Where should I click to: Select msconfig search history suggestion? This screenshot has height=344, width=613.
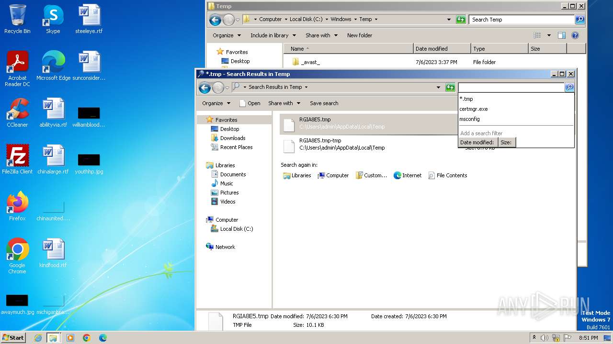point(516,119)
